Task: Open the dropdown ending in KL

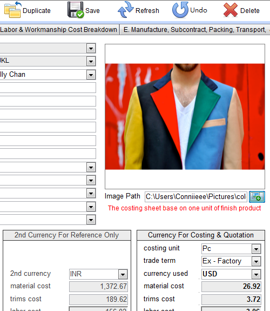Action: click(x=91, y=61)
